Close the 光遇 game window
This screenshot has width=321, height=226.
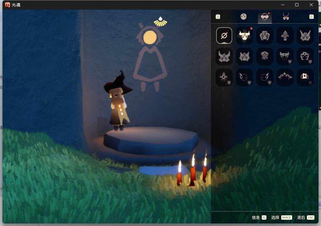[311, 5]
